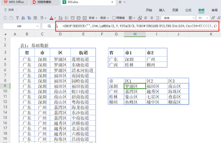
Task: Select cell 广西 in the province table
Action: (x=116, y=65)
